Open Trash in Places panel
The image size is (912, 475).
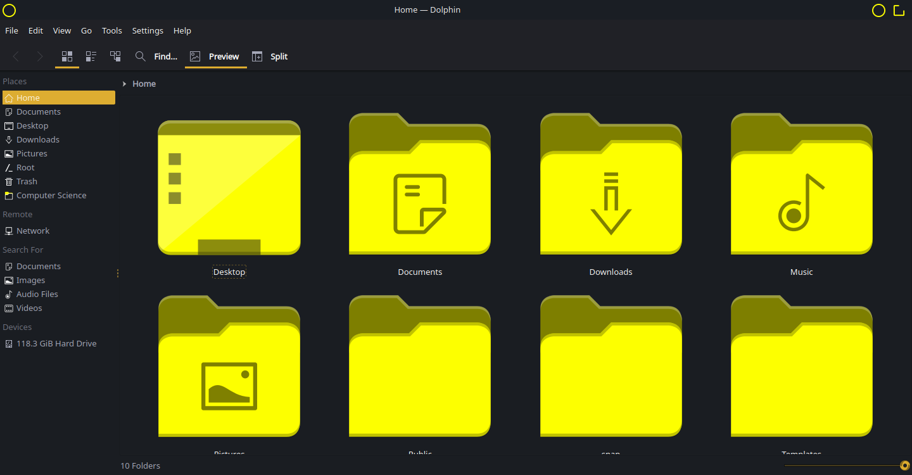click(x=59, y=181)
